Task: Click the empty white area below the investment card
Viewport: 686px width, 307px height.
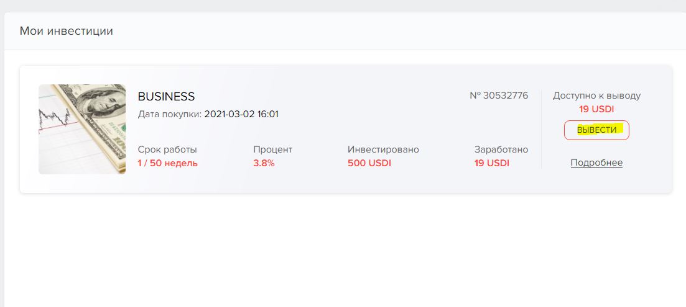Action: pos(342,248)
